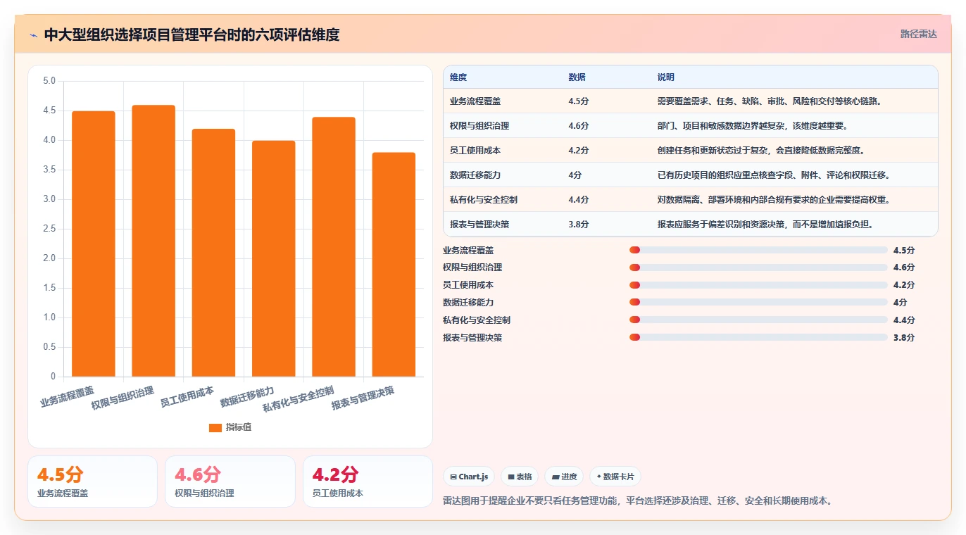Click the 数据卡片 tag chip
Viewport: 966px width, 535px height.
[x=615, y=477]
